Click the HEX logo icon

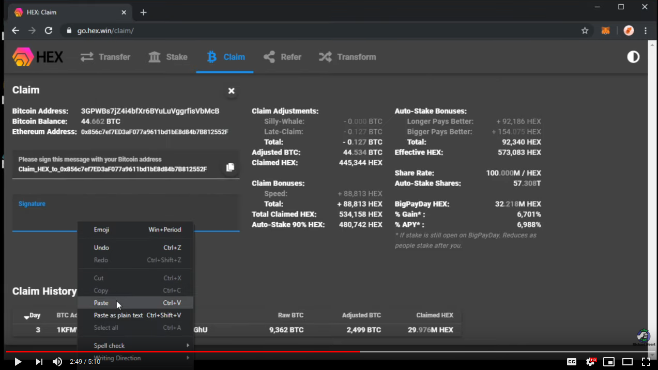tap(23, 57)
